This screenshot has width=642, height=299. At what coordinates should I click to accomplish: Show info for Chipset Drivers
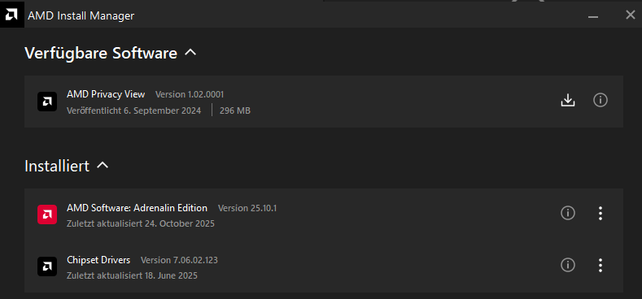click(x=568, y=265)
